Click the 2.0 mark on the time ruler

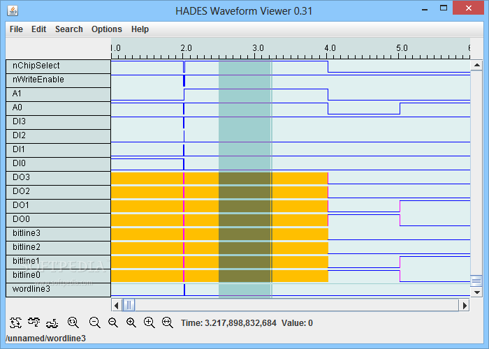pyautogui.click(x=186, y=48)
